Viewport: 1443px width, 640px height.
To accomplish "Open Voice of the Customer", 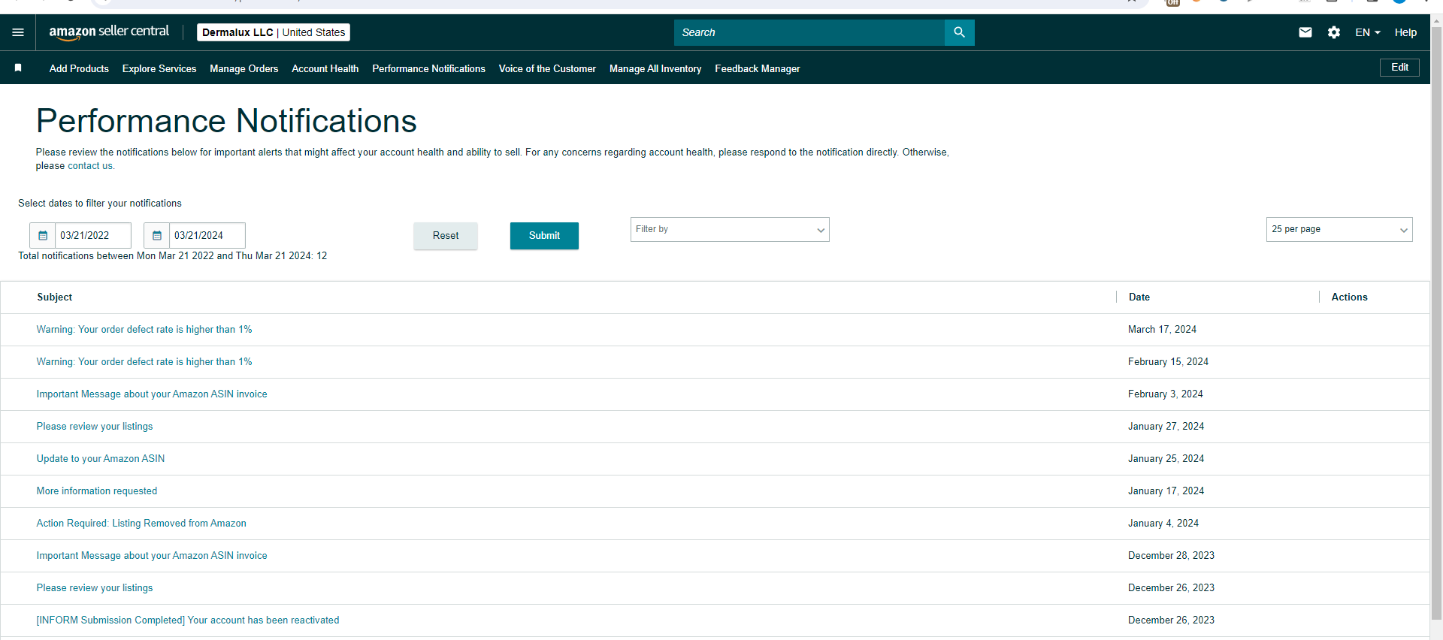I will [x=547, y=68].
